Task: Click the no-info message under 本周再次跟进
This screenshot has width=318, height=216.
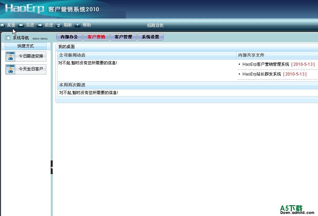Action: pyautogui.click(x=88, y=93)
